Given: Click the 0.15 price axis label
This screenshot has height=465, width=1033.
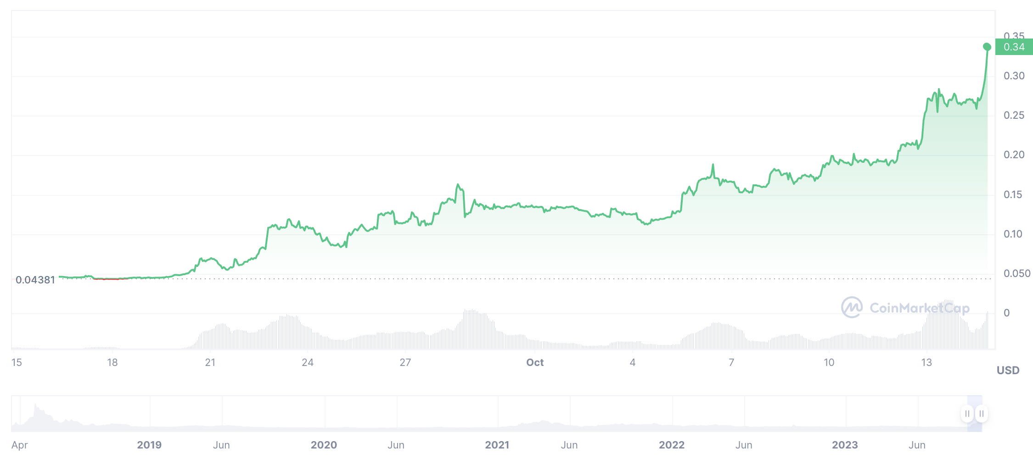Looking at the screenshot, I should [1013, 194].
